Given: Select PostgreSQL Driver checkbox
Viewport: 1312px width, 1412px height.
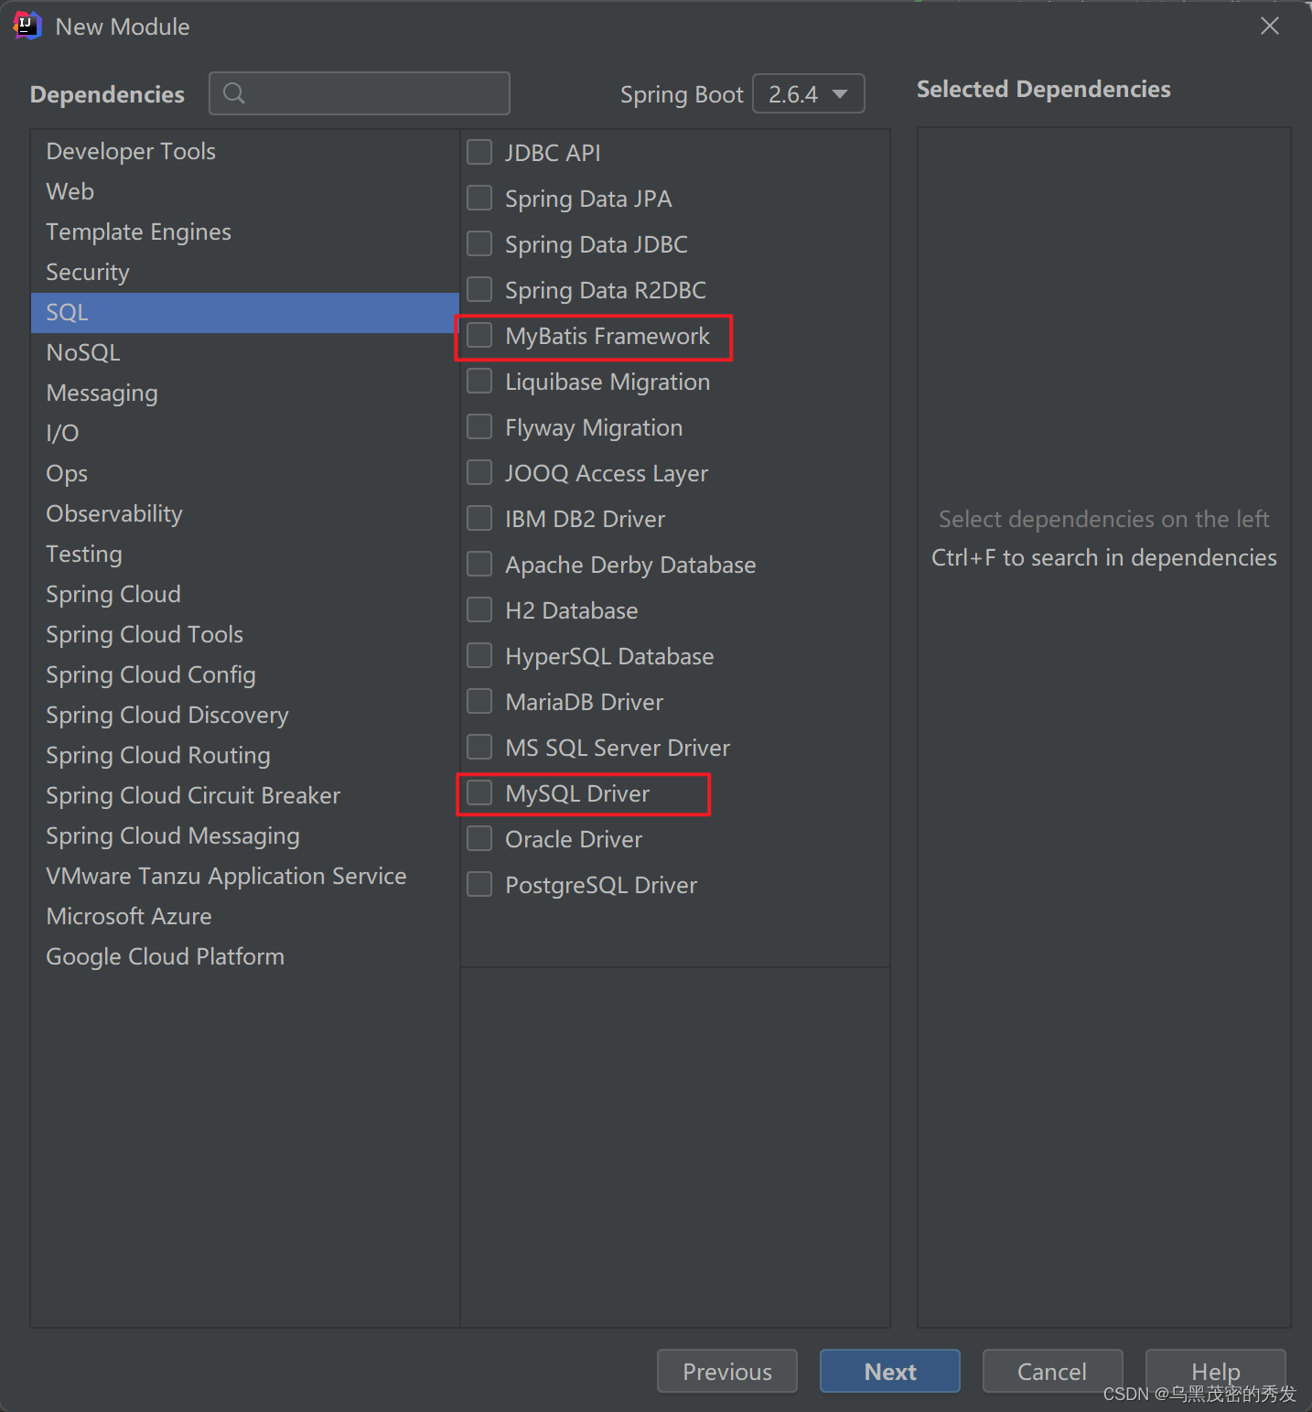Looking at the screenshot, I should pyautogui.click(x=479, y=884).
